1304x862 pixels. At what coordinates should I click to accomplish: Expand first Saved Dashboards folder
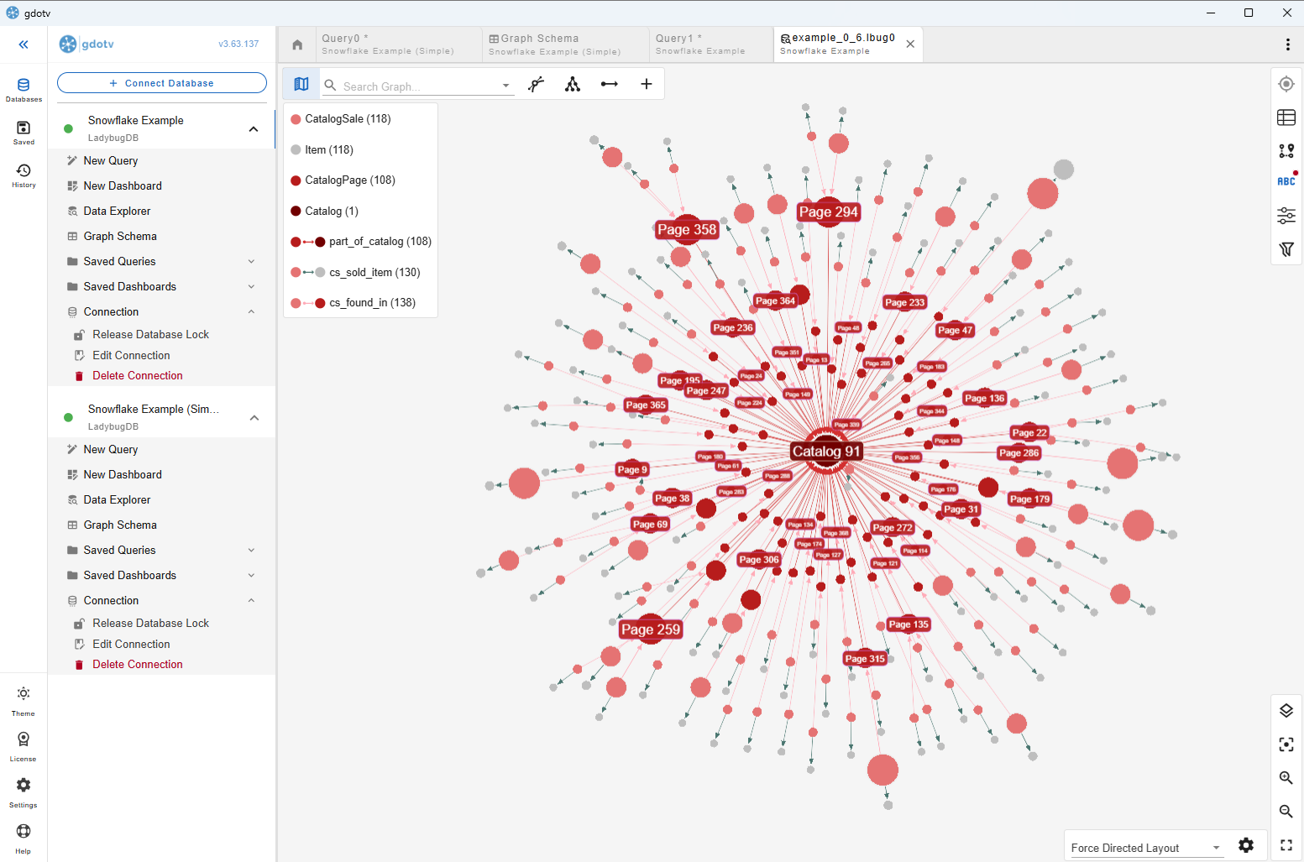click(251, 287)
